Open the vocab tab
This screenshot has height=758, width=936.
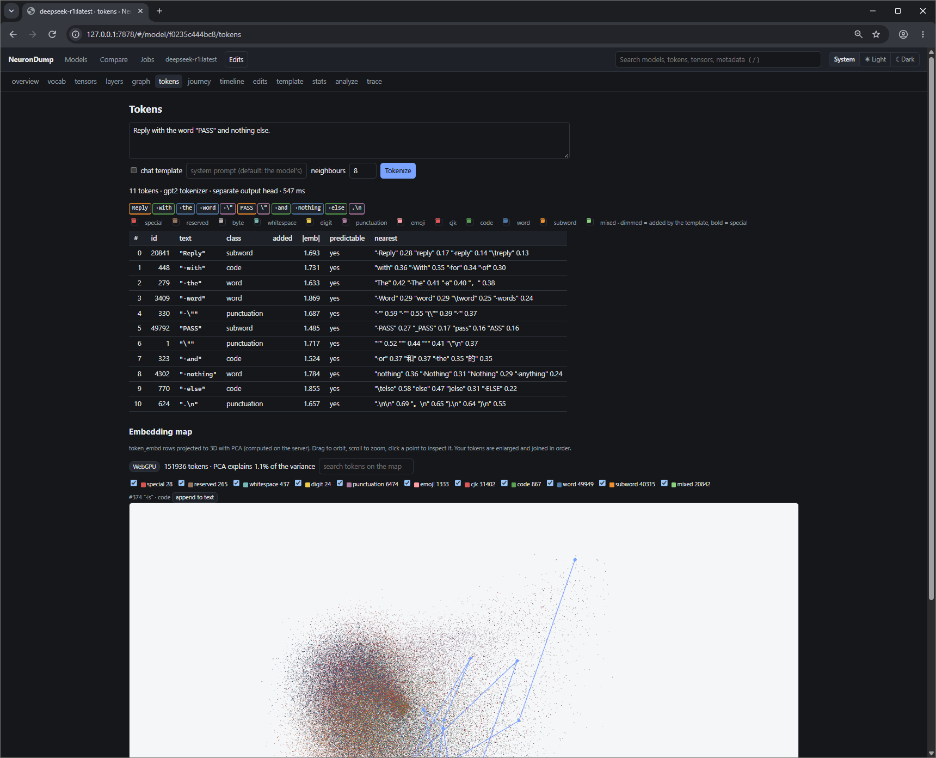[57, 81]
